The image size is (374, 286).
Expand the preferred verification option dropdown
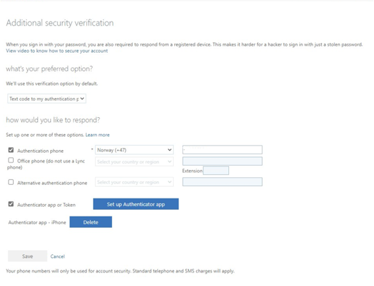tap(47, 99)
